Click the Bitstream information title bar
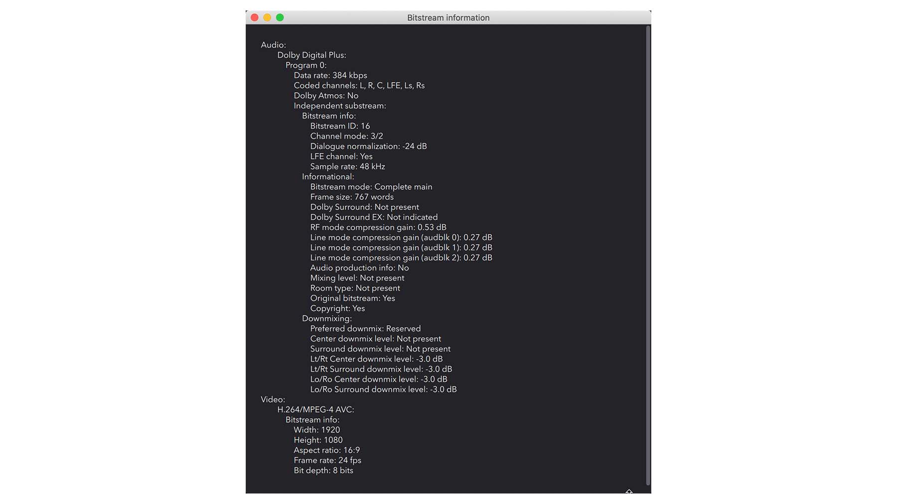The width and height of the screenshot is (897, 504). pos(448,17)
